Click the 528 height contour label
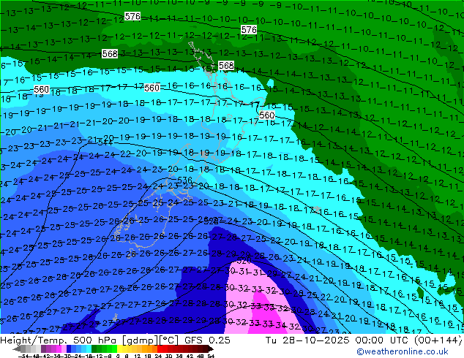The height and width of the screenshot is (358, 464). [211, 221]
